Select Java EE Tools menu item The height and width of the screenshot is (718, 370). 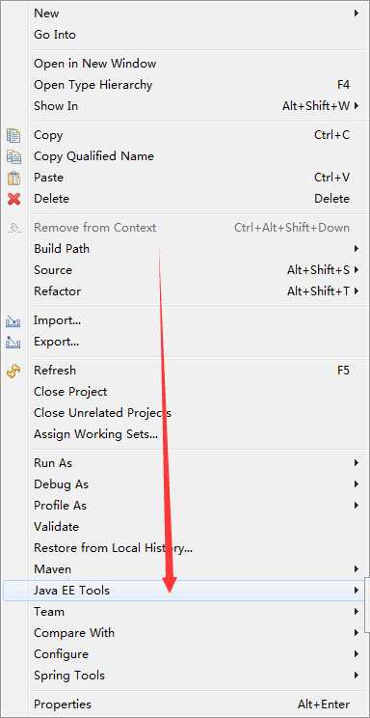point(183,591)
